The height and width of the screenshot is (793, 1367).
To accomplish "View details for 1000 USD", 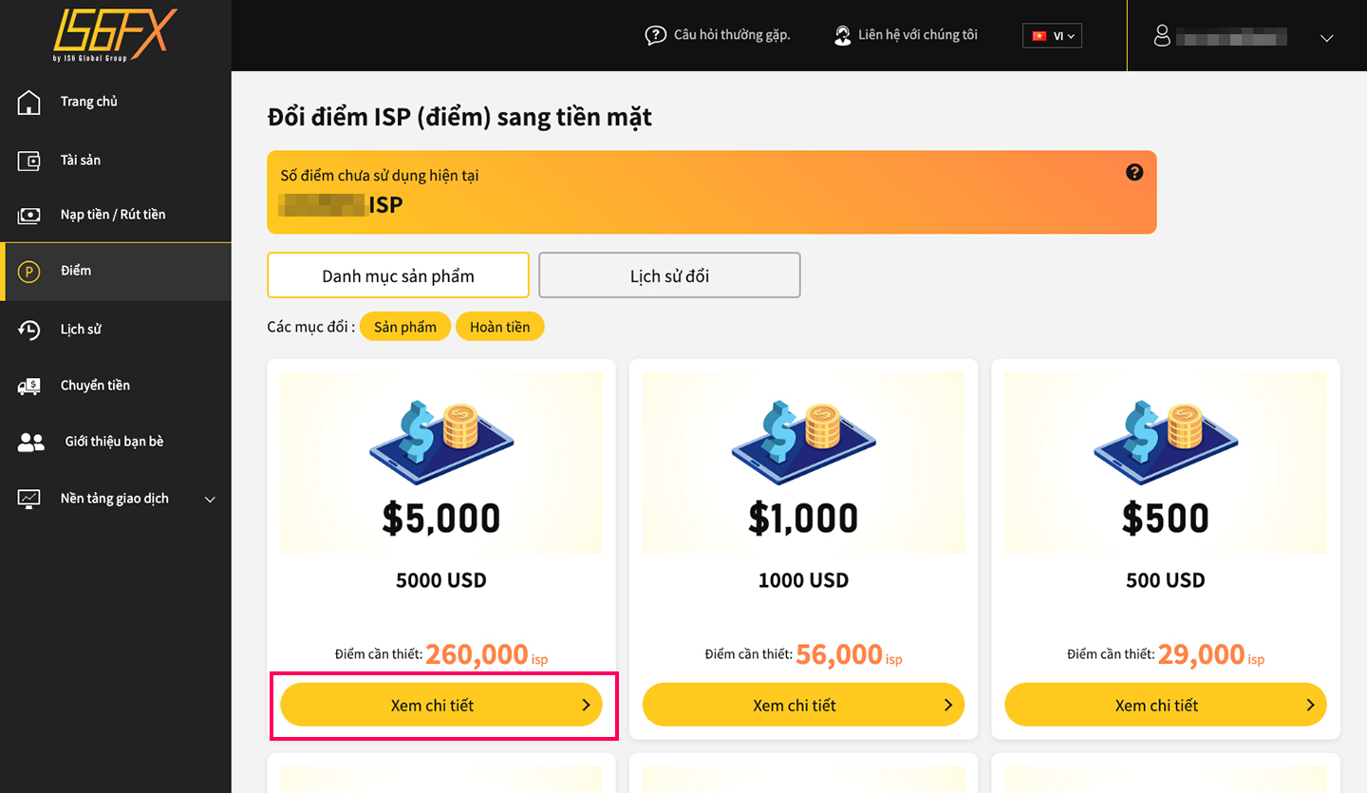I will pos(803,705).
